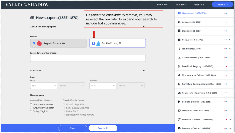The image size is (235, 133).
Task: Open the Through Month dropdown
Action: click(x=131, y=86)
